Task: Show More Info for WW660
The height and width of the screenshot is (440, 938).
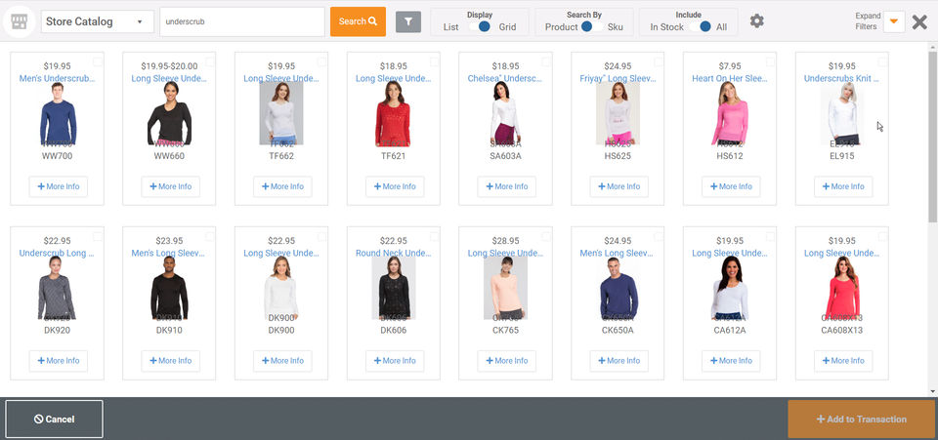Action: (170, 186)
